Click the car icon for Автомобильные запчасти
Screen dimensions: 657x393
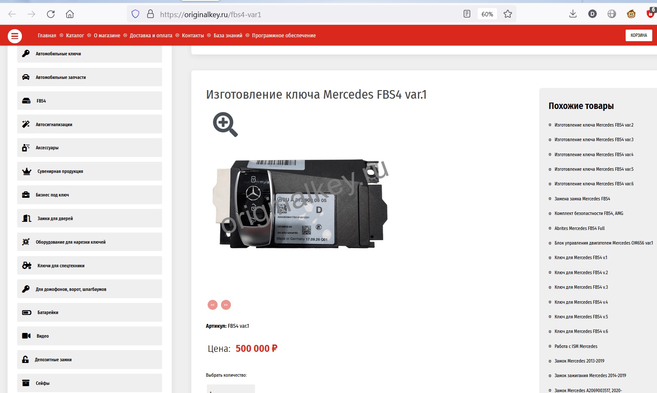click(26, 77)
